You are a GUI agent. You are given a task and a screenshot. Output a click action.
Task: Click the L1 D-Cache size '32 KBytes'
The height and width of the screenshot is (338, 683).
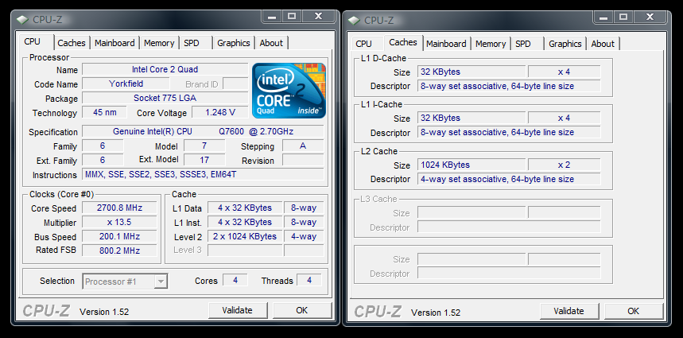(472, 72)
